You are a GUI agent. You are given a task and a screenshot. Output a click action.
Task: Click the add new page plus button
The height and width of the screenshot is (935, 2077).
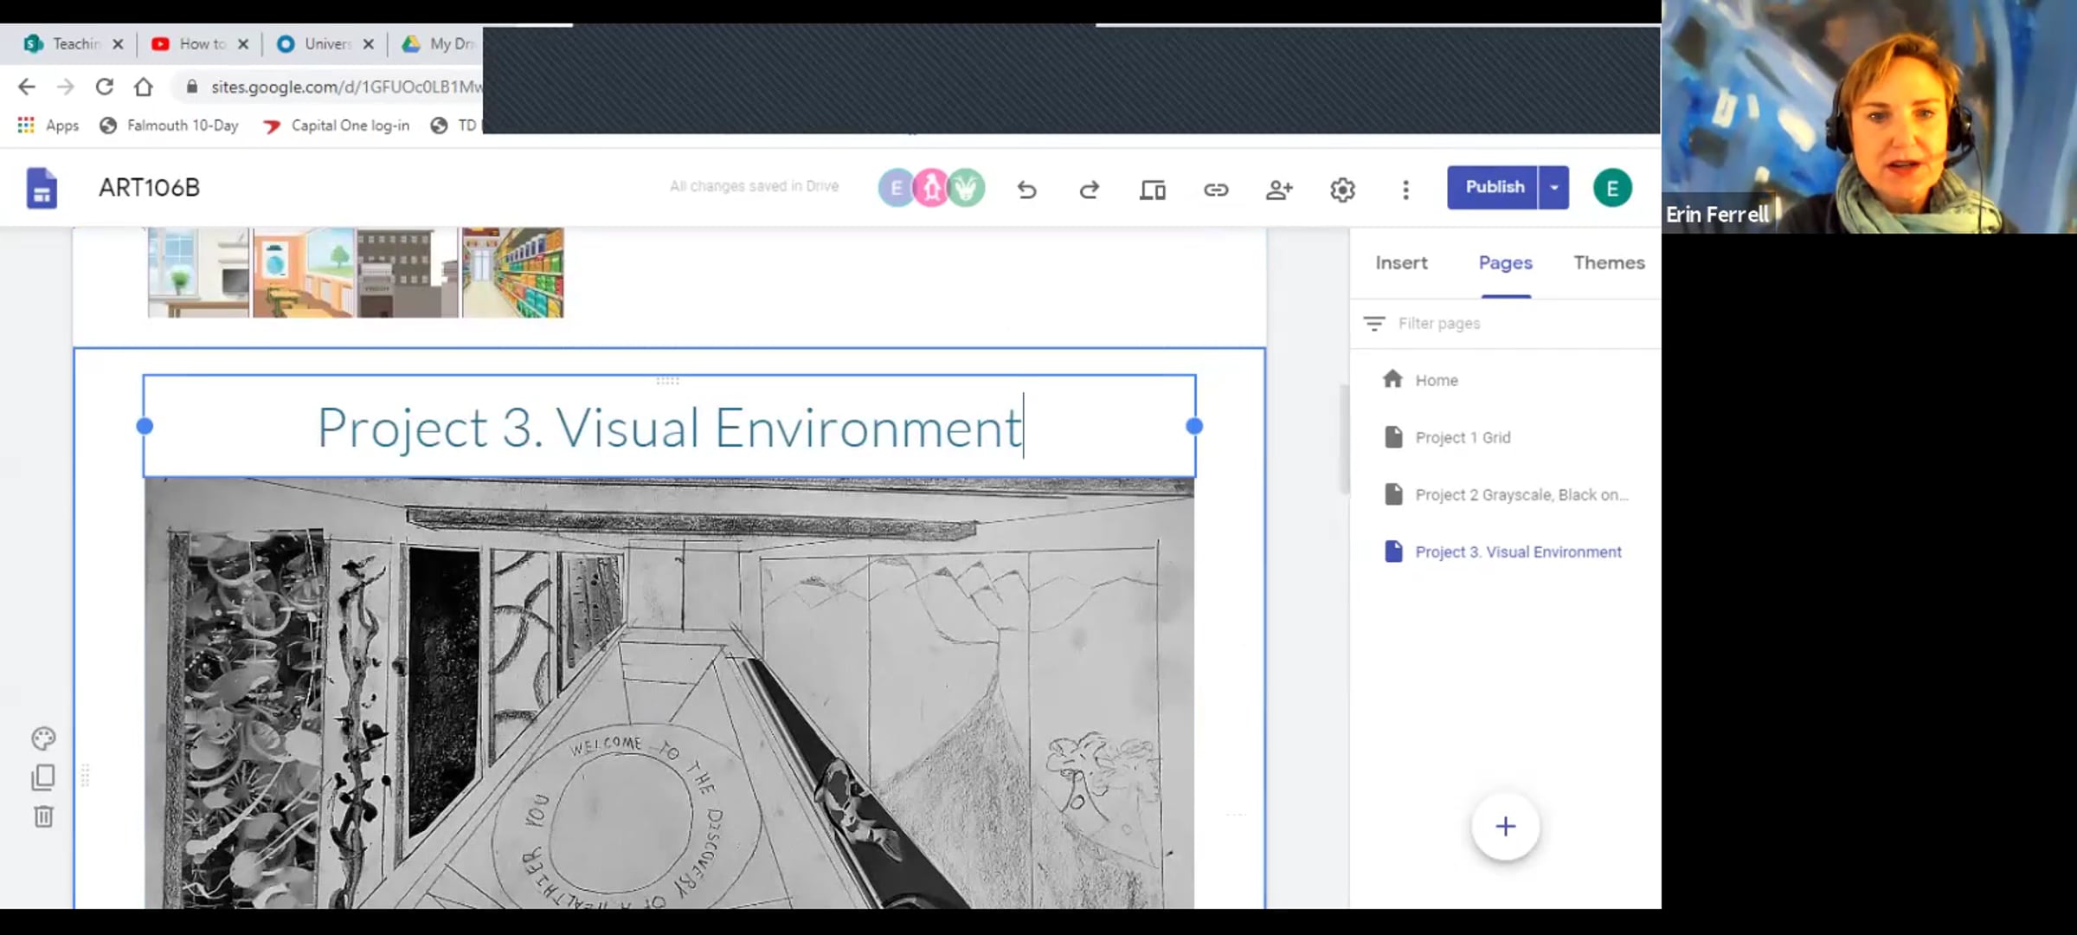[x=1505, y=826]
